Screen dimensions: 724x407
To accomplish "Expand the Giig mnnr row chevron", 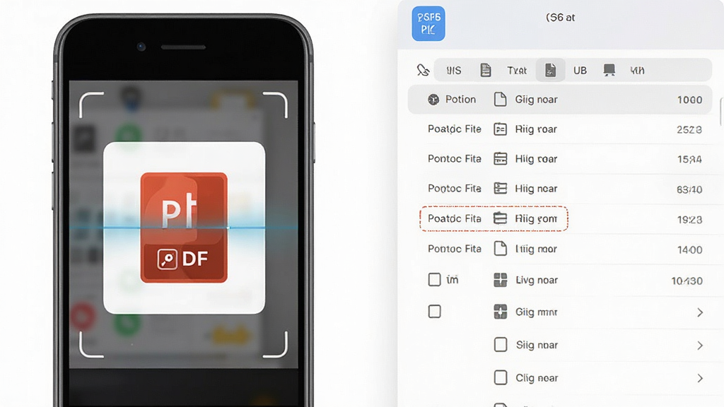I will (x=700, y=312).
